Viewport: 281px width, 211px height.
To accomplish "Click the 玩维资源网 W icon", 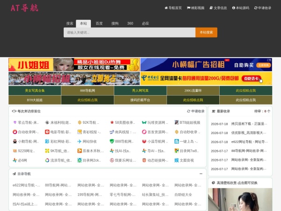I will tap(144, 122).
